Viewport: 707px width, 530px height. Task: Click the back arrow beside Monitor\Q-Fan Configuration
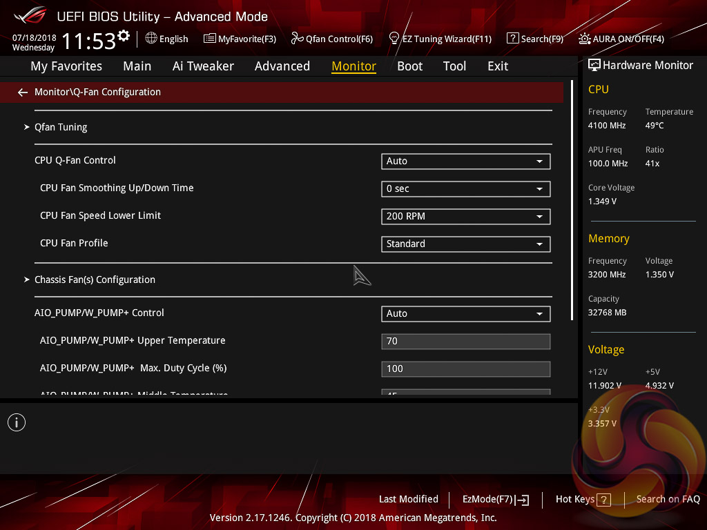(23, 92)
